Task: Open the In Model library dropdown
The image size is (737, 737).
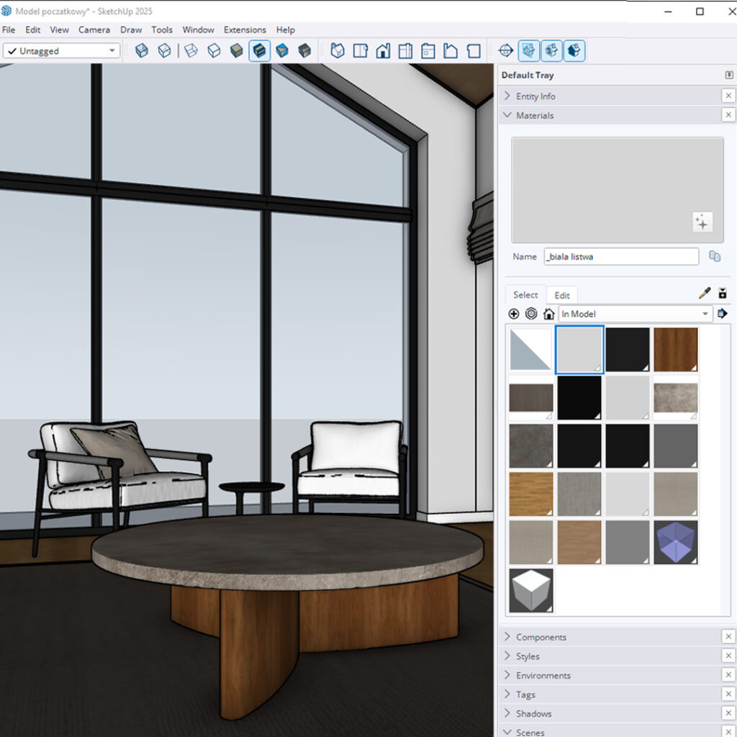Action: [x=635, y=314]
